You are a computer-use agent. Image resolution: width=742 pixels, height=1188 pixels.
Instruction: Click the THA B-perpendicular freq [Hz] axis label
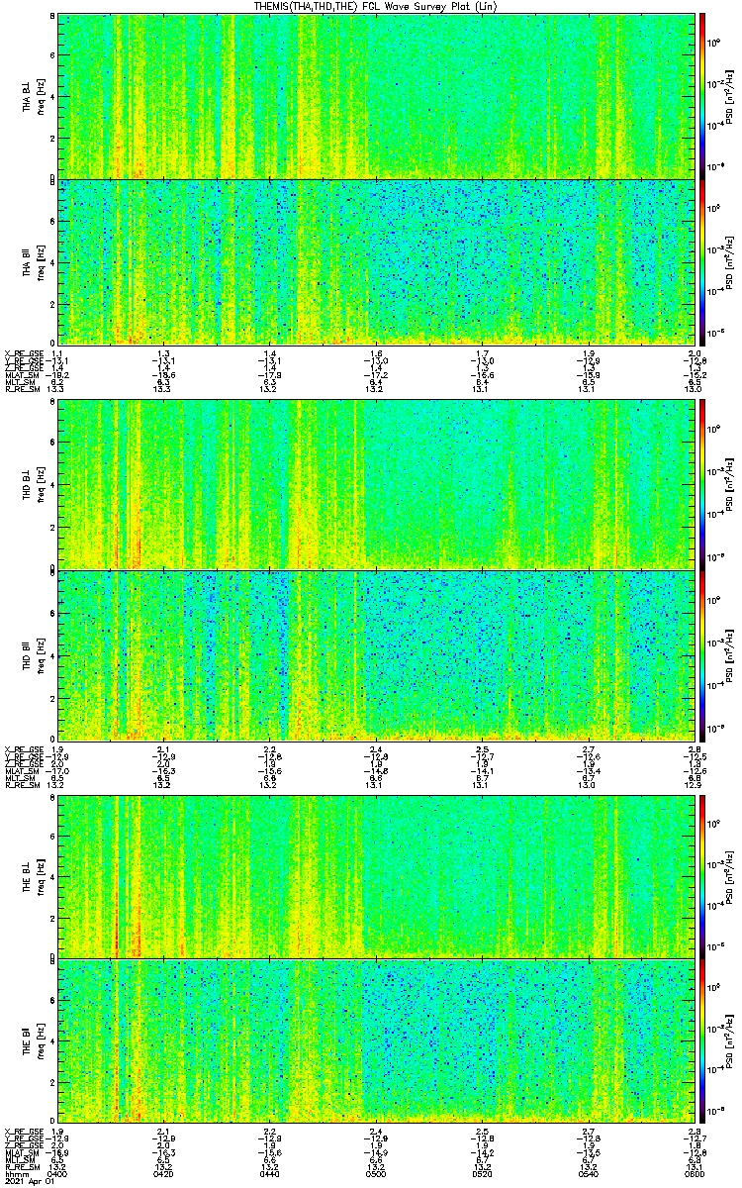point(40,96)
